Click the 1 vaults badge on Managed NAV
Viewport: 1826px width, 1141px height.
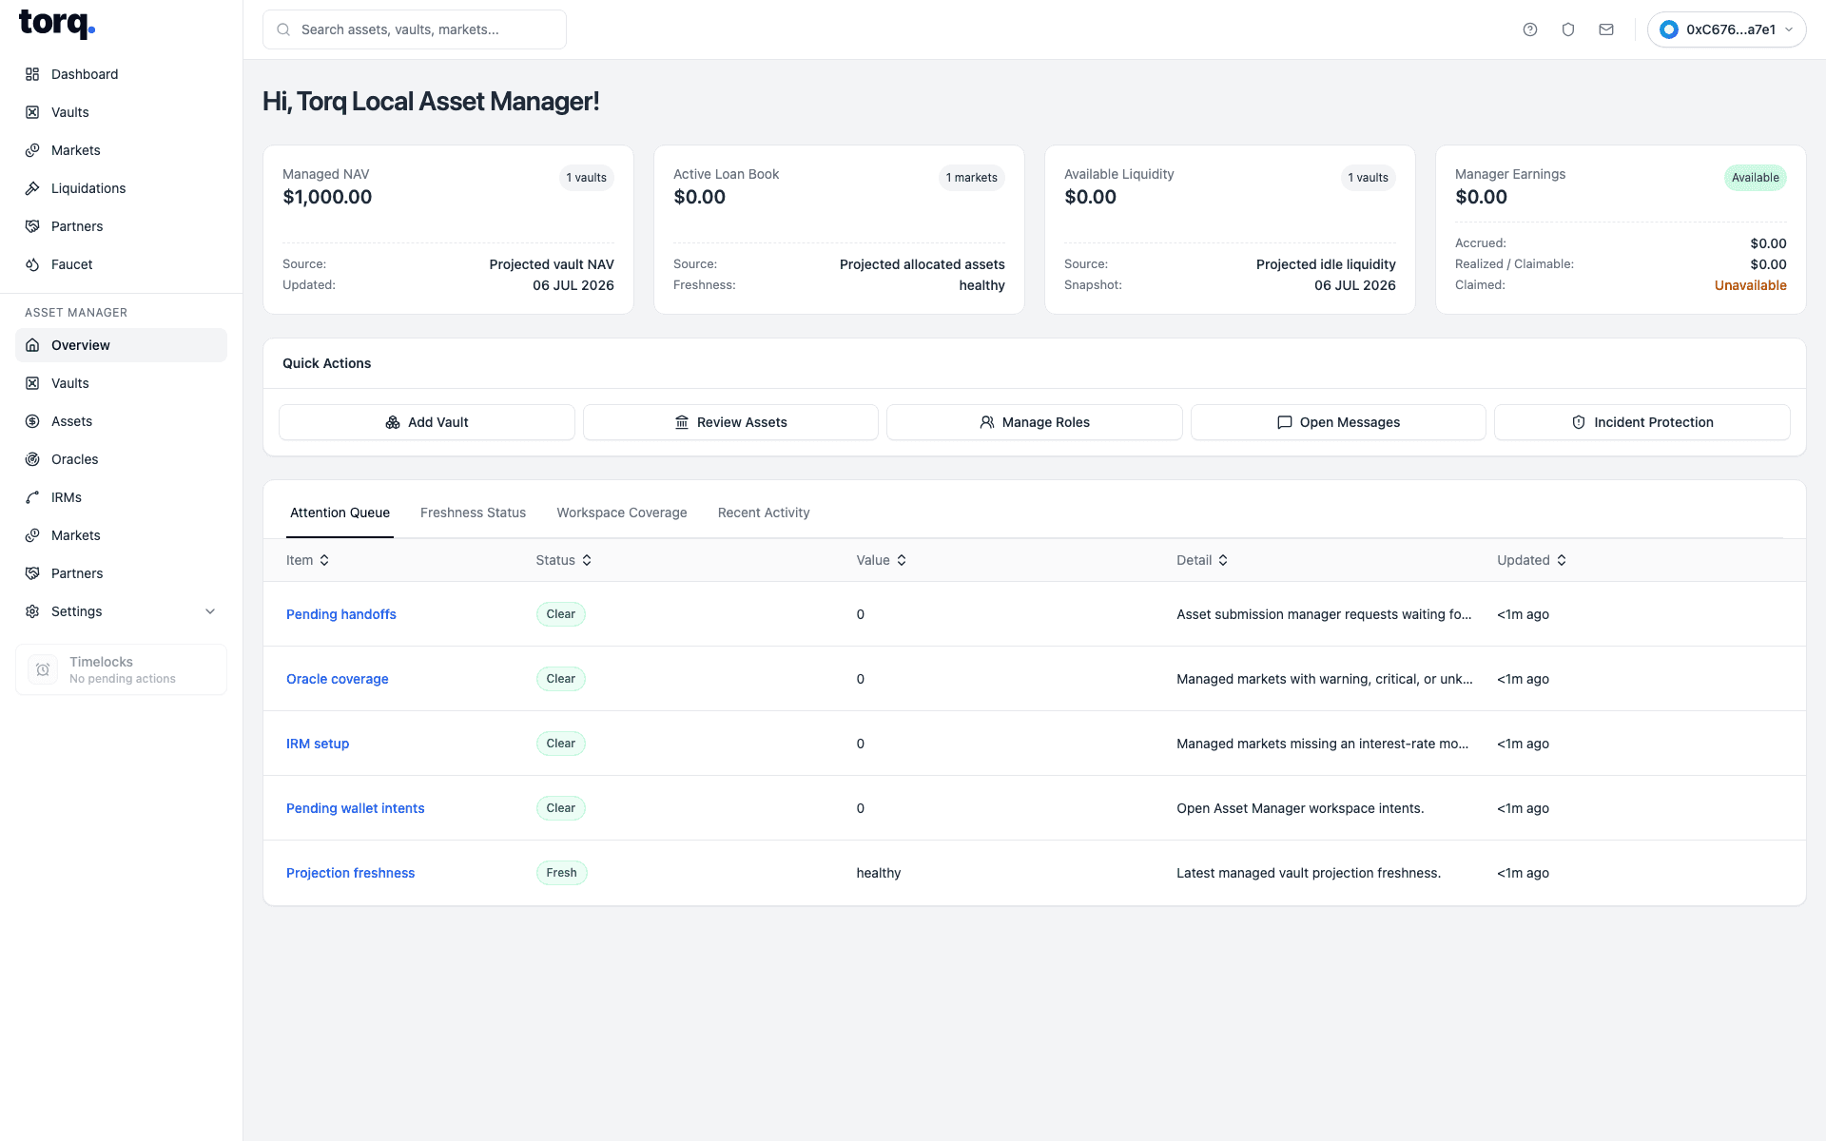pos(586,178)
